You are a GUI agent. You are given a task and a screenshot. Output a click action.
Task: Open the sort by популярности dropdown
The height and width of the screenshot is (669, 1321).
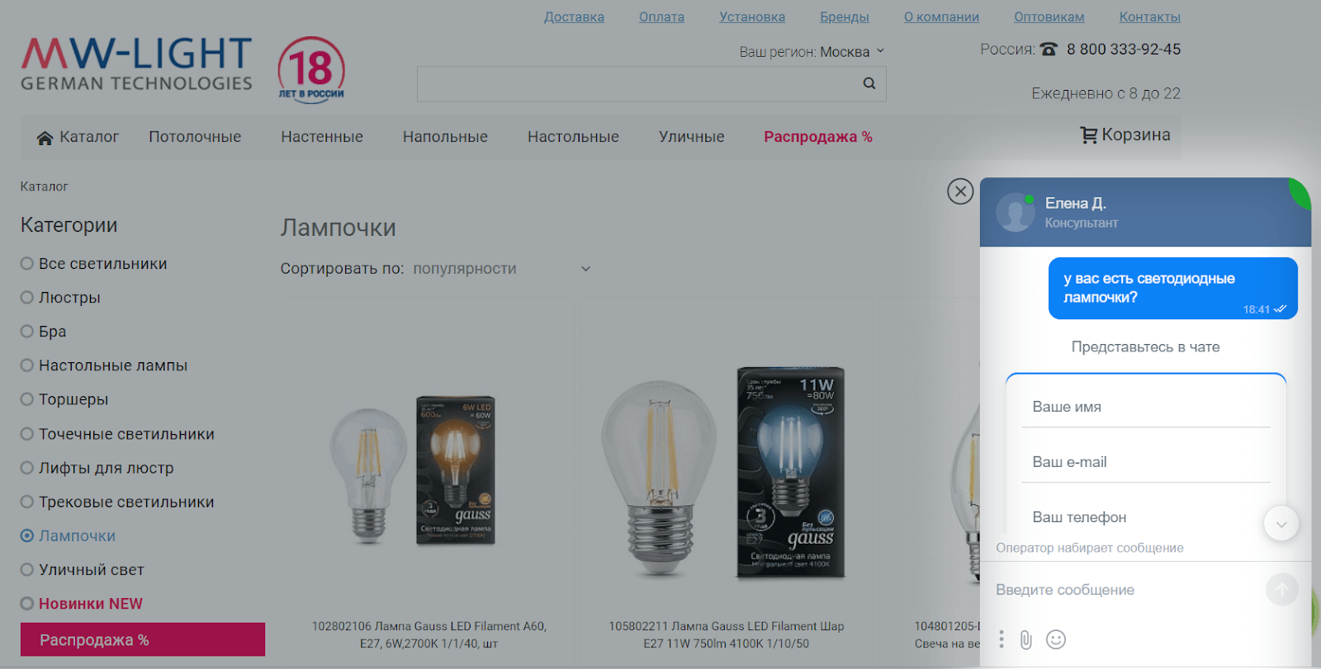point(502,269)
